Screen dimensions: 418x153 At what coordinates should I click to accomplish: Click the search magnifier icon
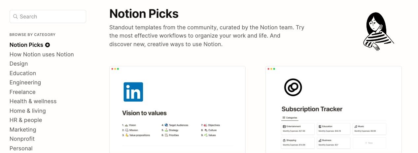(x=15, y=16)
